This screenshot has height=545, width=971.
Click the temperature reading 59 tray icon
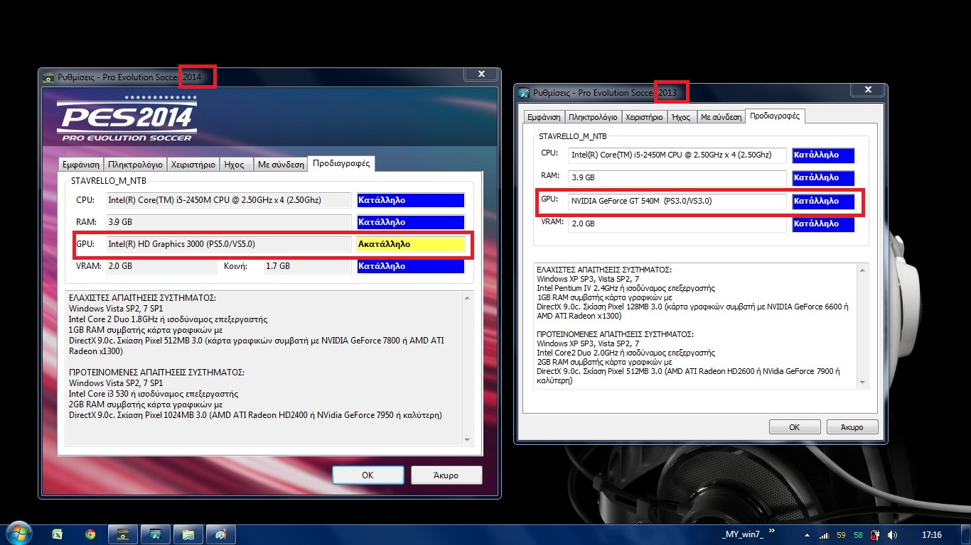pyautogui.click(x=841, y=535)
